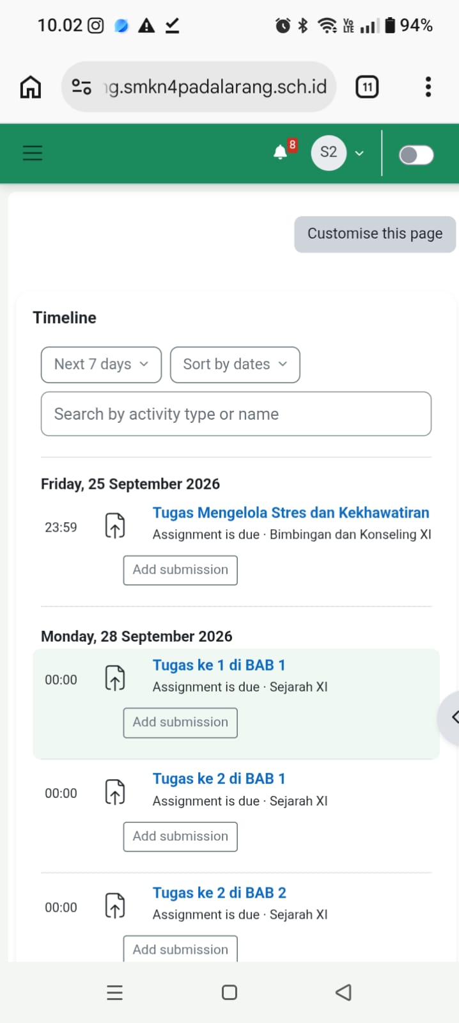Tap the Android back navigation button
The width and height of the screenshot is (459, 1023).
pos(343,992)
